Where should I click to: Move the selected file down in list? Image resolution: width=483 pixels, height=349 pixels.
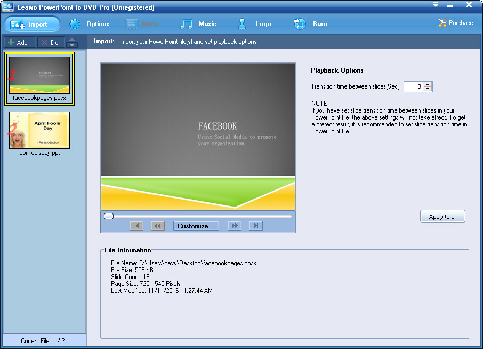click(x=72, y=45)
